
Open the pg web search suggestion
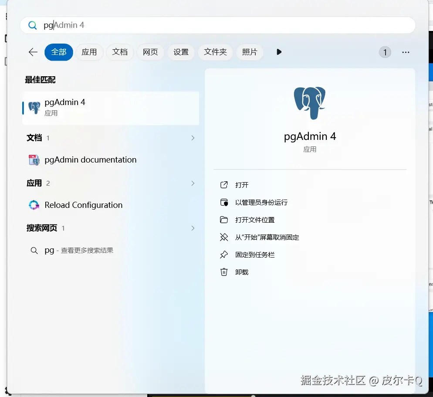[111, 250]
